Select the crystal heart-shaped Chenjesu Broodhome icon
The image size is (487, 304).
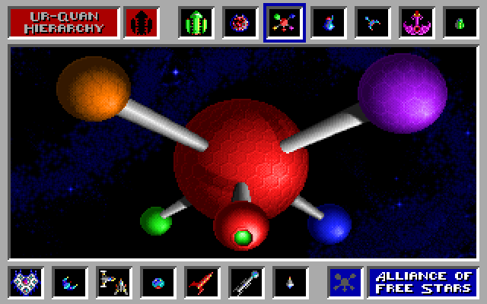[26, 283]
